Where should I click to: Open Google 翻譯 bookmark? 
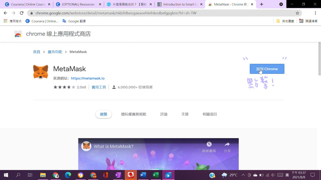click(x=74, y=21)
